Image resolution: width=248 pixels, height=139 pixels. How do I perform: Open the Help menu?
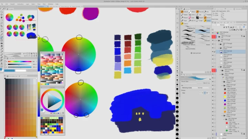pyautogui.click(x=57, y=4)
